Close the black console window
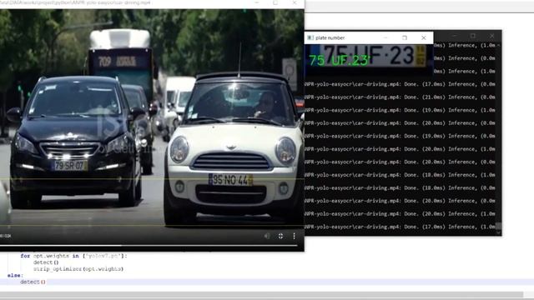This screenshot has height=300, width=534. tap(492, 36)
